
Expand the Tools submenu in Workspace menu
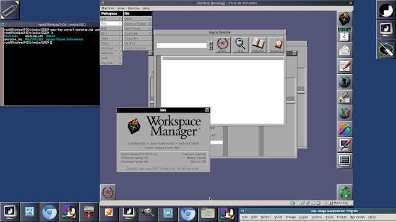111,43
